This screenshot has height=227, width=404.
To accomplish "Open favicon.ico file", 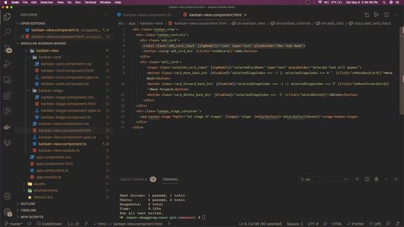I will (44, 197).
